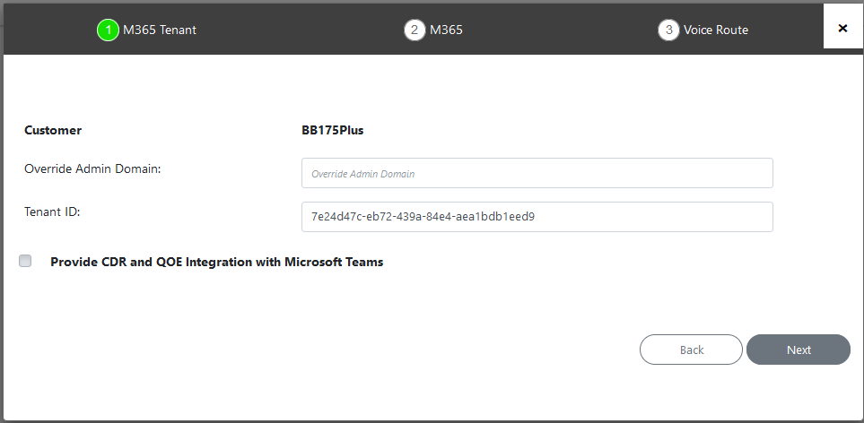Click the 'Provide CDR and QOE Integration' label text

point(216,262)
